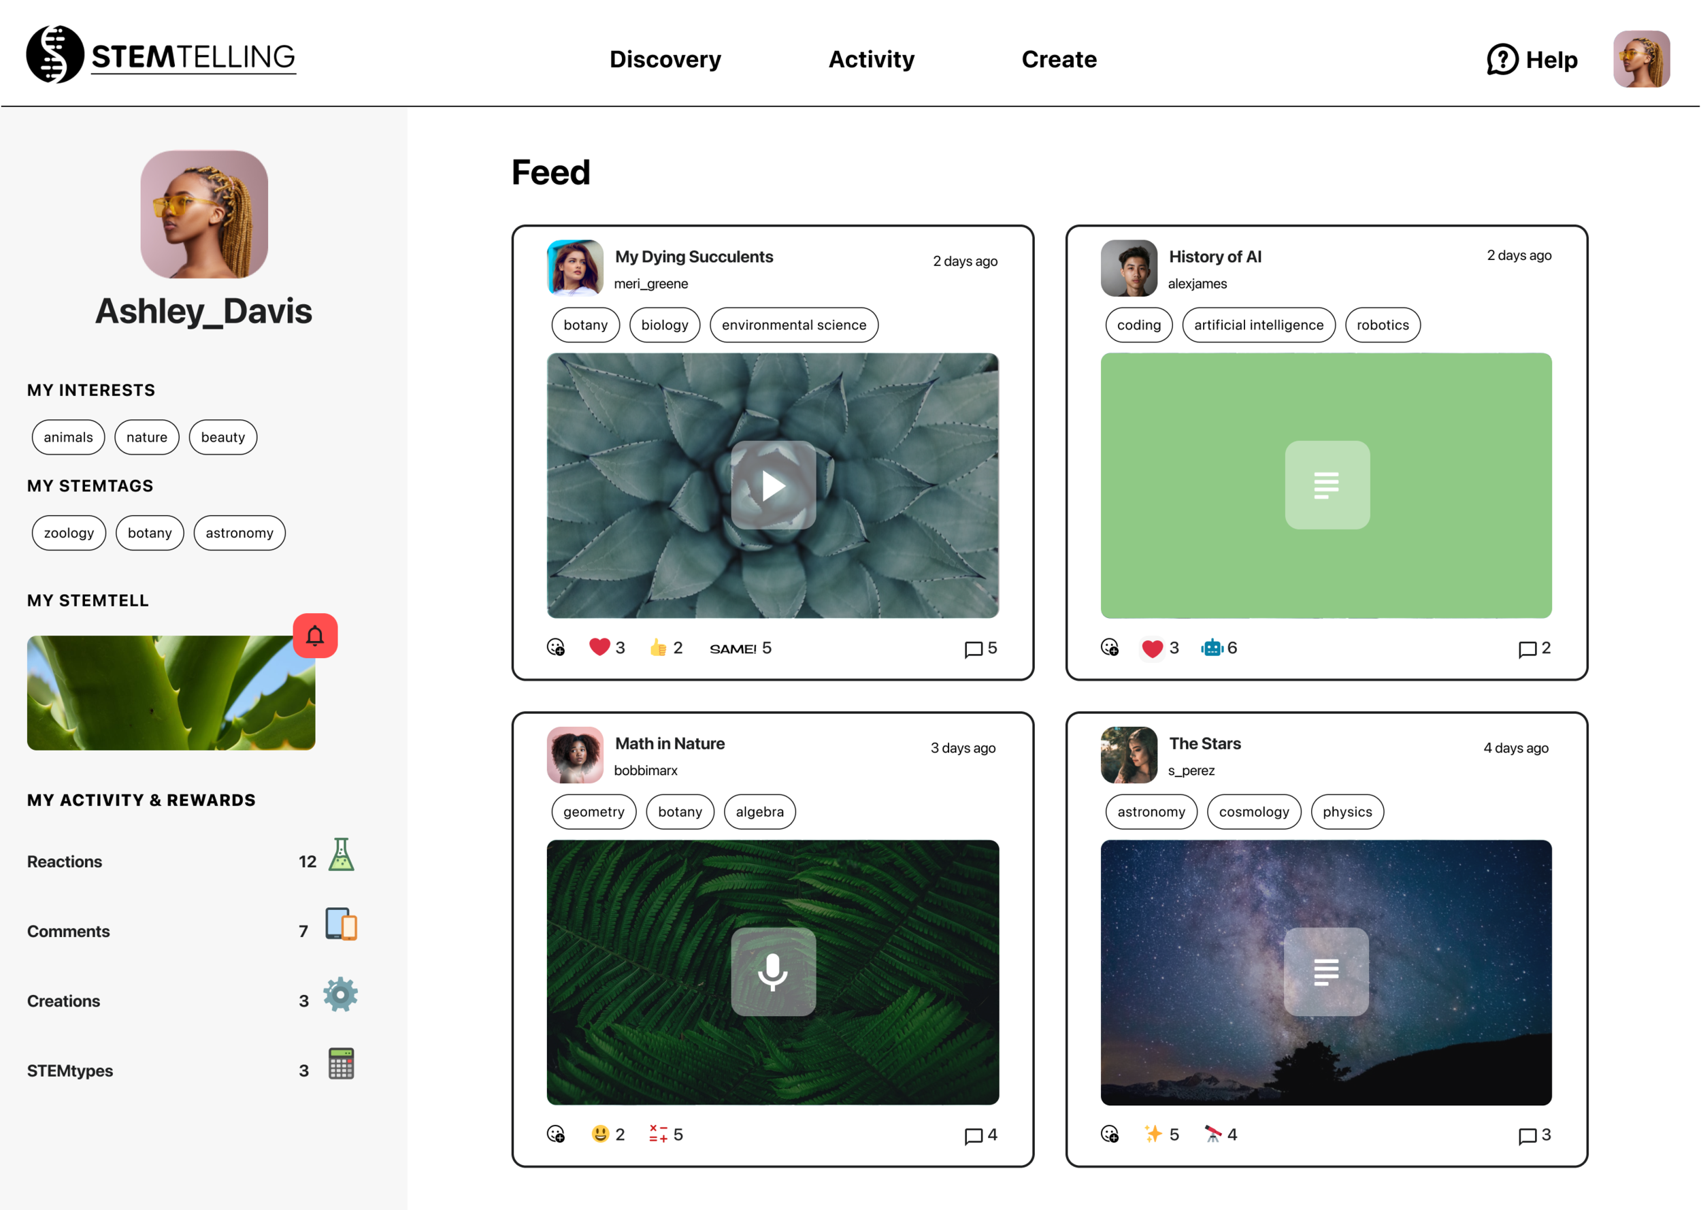Screen dimensions: 1701x1210
Task: Add reaction on Math in Nature post
Action: click(556, 1134)
